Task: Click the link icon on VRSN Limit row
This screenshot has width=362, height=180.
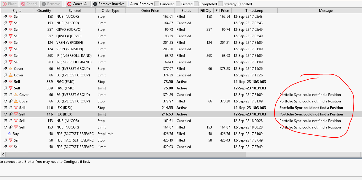Action: click(5, 49)
